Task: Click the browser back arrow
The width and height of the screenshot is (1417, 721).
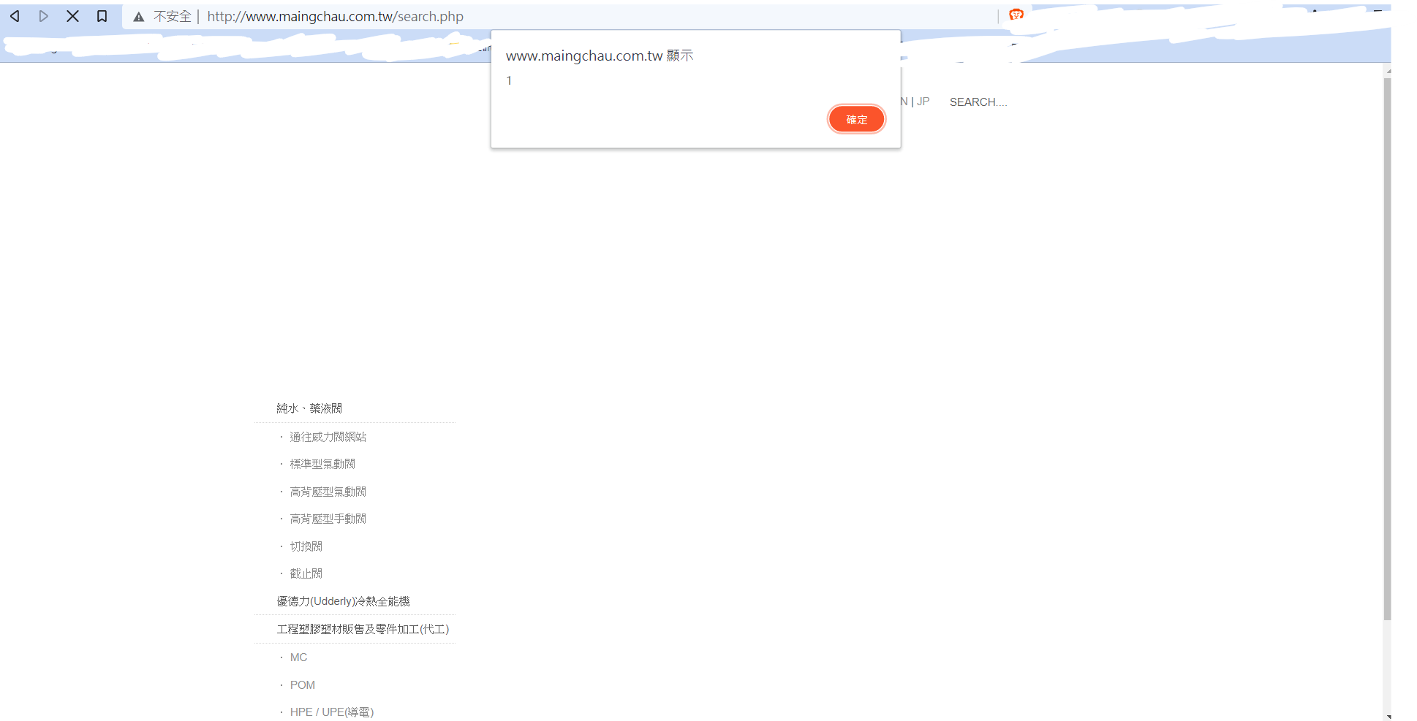Action: 15,16
